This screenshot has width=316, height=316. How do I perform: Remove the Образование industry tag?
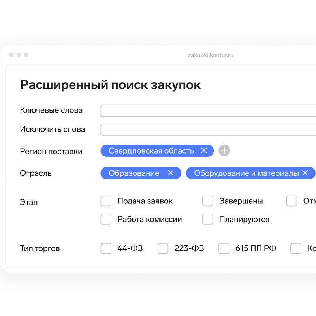(x=171, y=173)
